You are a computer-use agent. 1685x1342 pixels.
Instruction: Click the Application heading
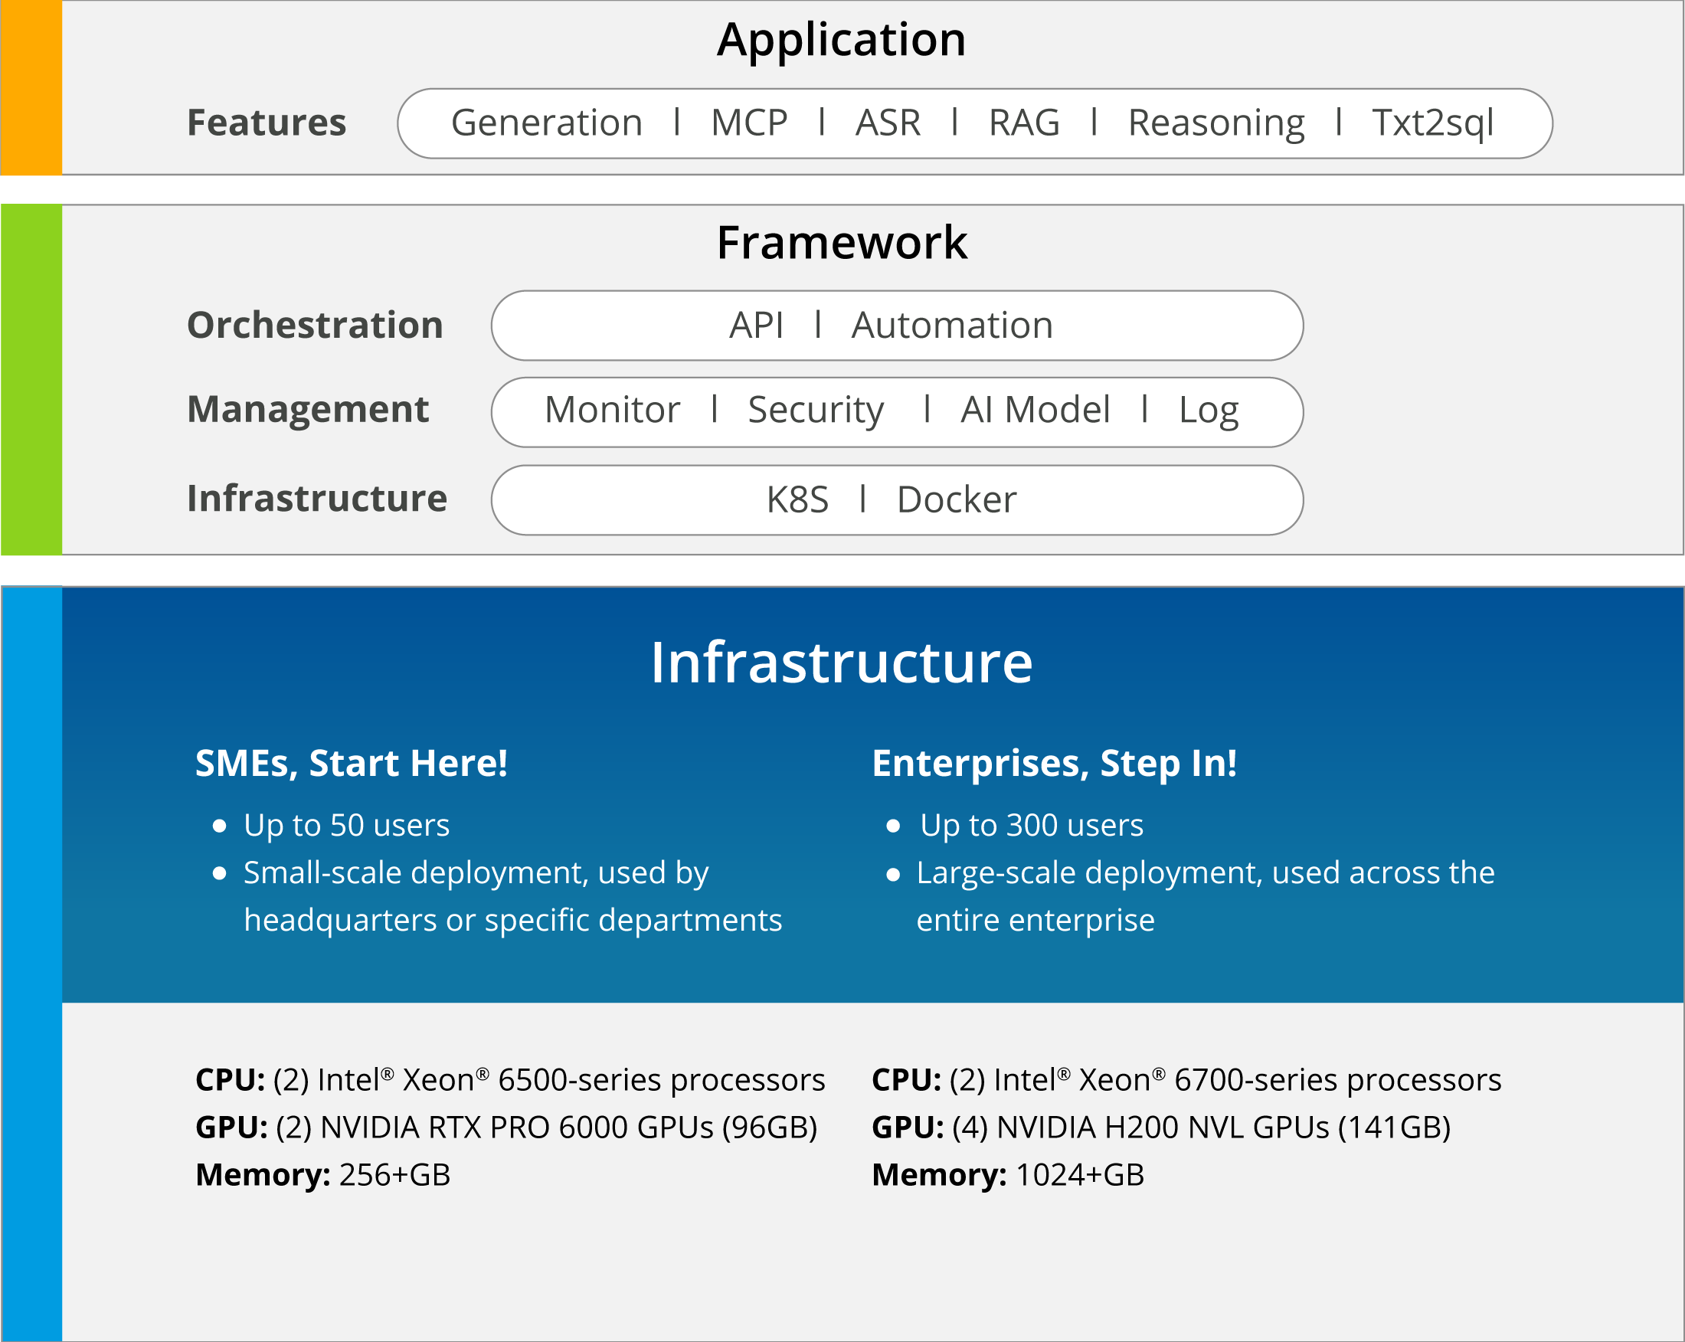click(x=842, y=41)
